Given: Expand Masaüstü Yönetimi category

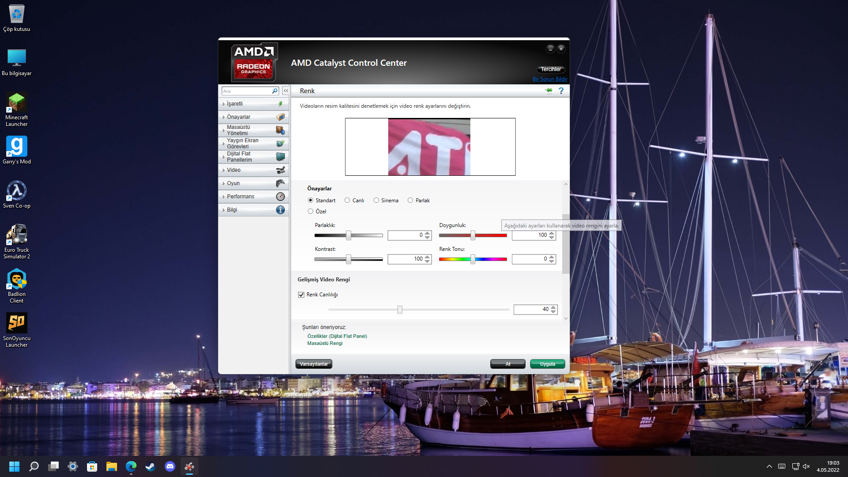Looking at the screenshot, I should tap(238, 130).
